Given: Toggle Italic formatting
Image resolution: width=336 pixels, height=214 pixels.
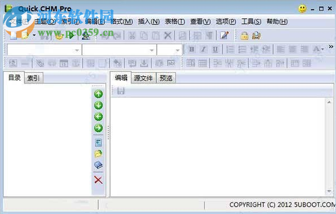Looking at the screenshot, I should pyautogui.click(x=203, y=49).
